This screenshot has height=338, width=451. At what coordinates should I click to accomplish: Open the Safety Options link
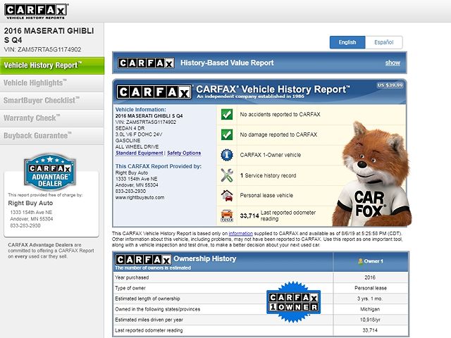click(x=184, y=153)
